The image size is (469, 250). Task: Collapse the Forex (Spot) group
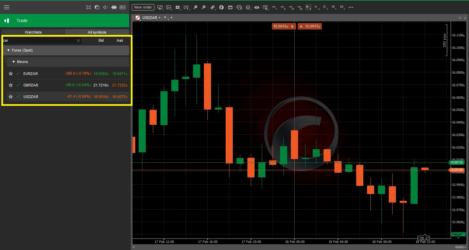click(x=8, y=50)
